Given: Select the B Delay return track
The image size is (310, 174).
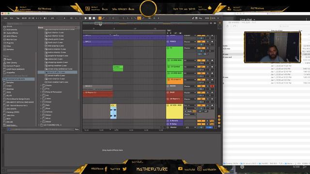Looking at the screenshot, I should tap(174, 124).
